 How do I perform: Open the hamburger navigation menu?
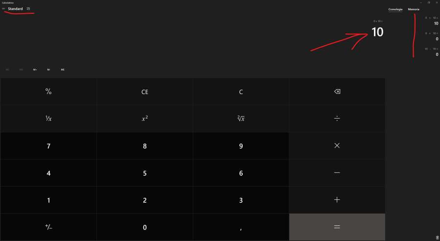pyautogui.click(x=3, y=9)
